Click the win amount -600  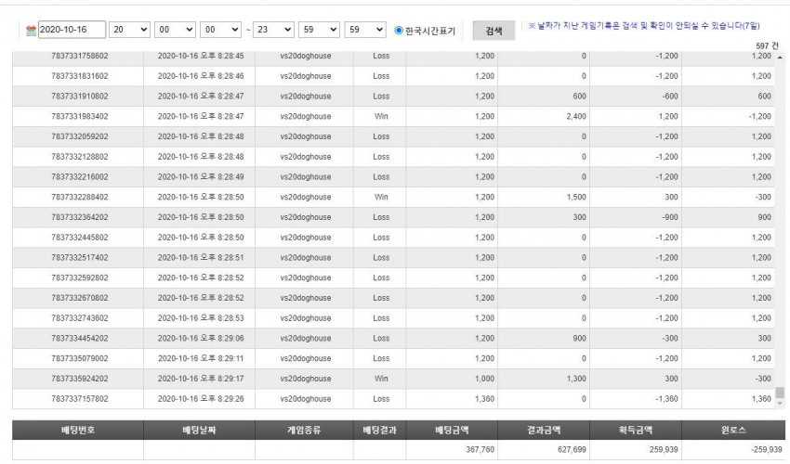pos(669,97)
